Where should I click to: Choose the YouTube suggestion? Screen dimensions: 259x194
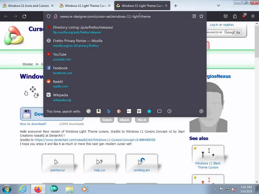pyautogui.click(x=125, y=57)
